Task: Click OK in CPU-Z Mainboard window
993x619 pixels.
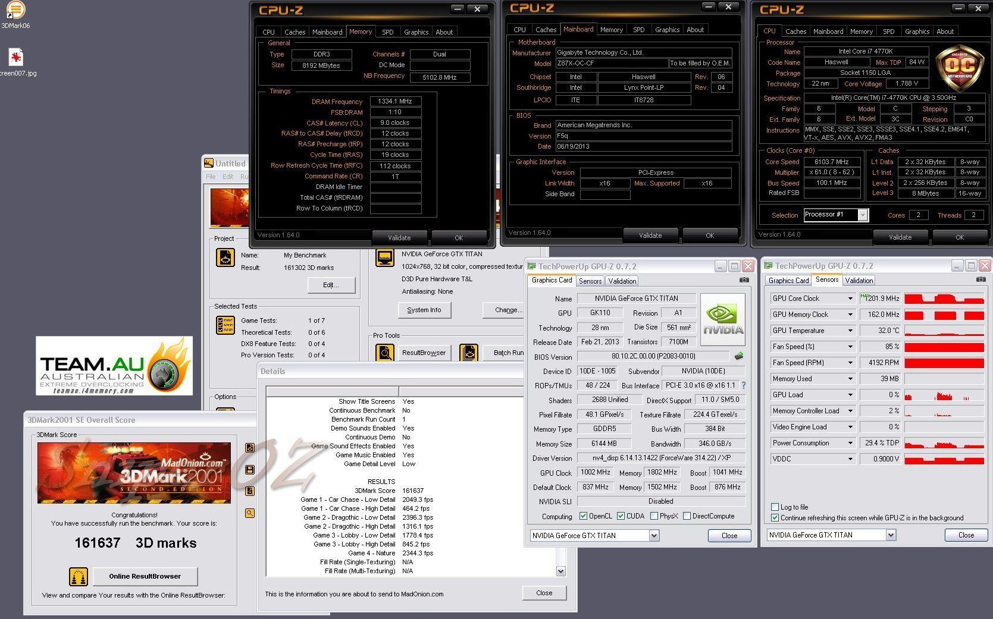Action: (710, 235)
